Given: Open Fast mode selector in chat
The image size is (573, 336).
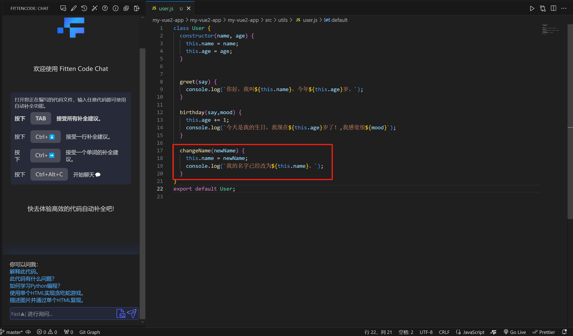Looking at the screenshot, I should 18,314.
